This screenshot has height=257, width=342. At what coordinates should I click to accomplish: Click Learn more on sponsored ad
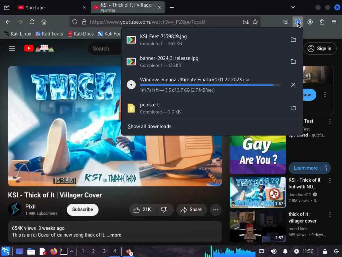coord(310,168)
